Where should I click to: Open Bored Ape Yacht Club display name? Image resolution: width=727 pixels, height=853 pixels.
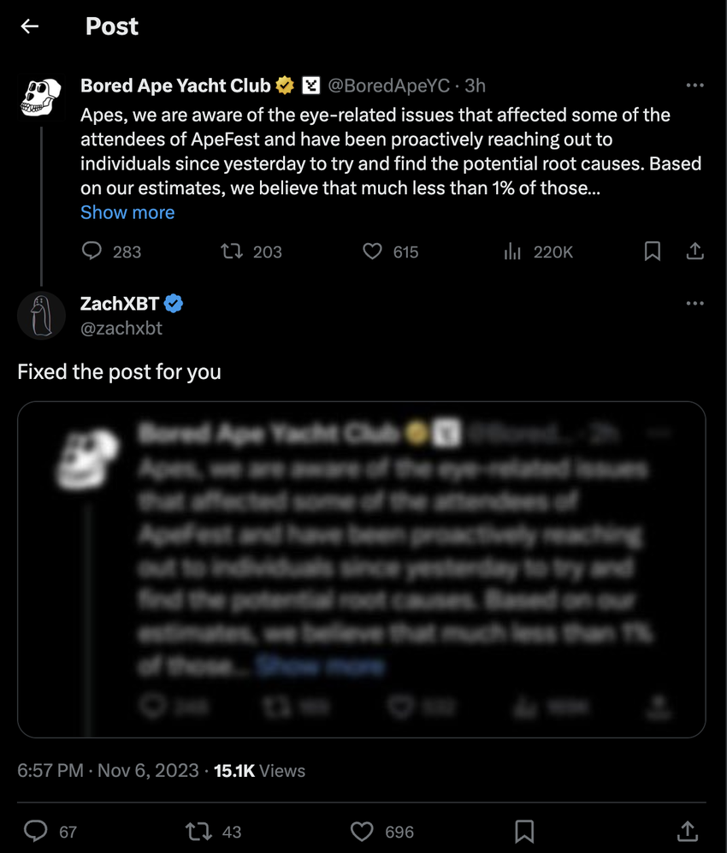point(175,86)
